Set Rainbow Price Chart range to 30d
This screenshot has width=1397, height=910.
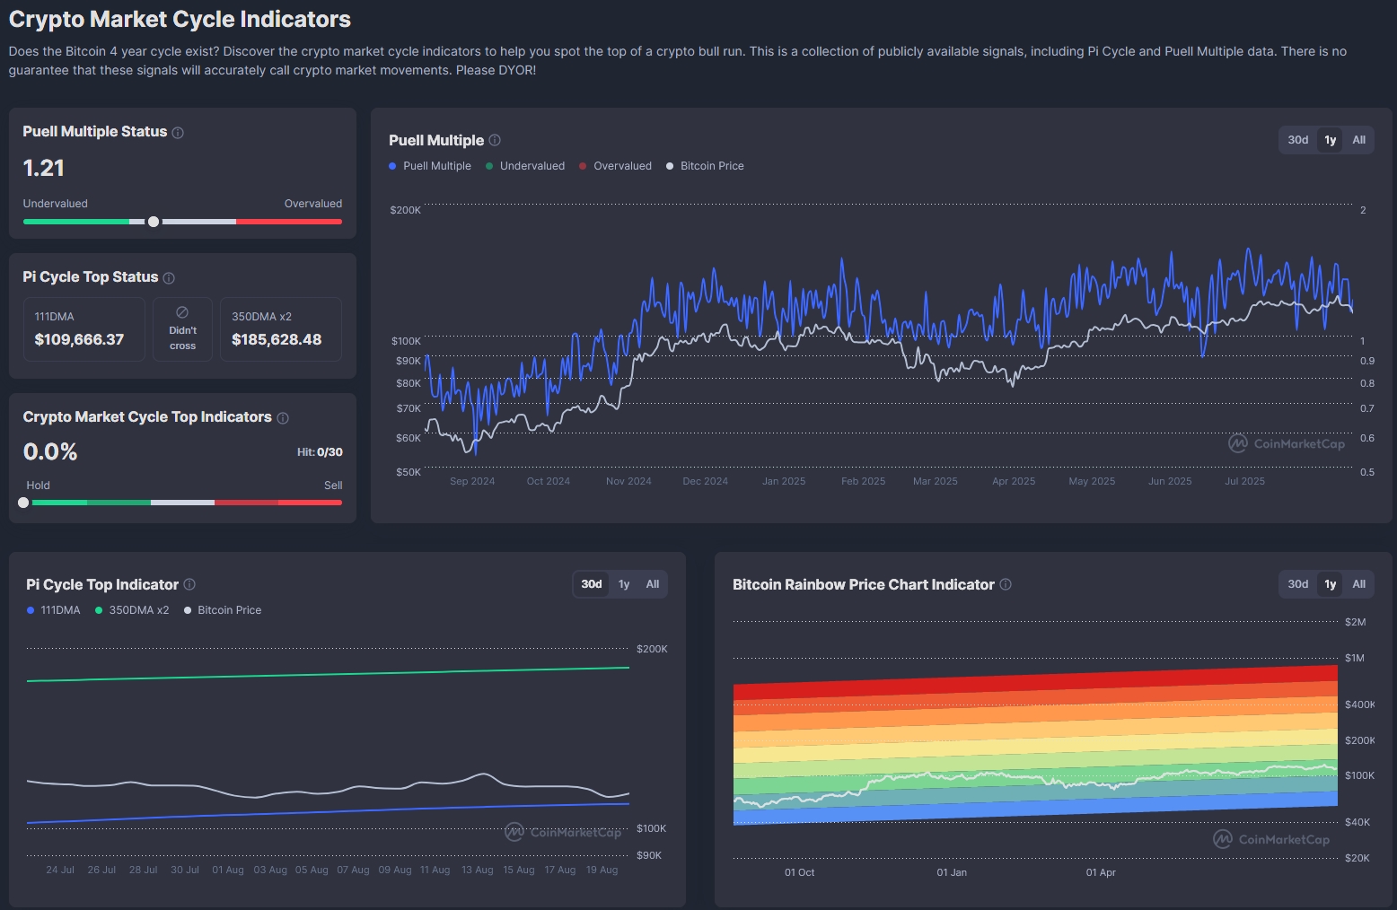[1297, 584]
